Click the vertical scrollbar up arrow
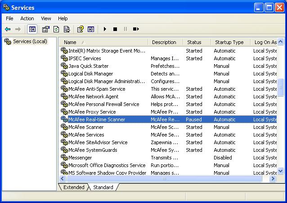The image size is (287, 203). point(280,42)
